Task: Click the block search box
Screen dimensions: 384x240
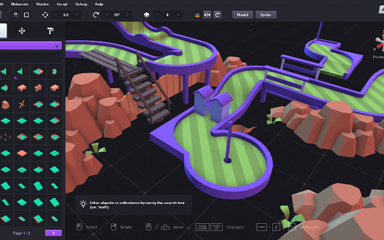Action: point(31,57)
